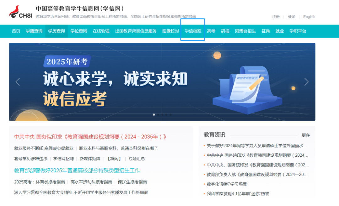The height and width of the screenshot is (206, 339).
Task: Click the 登录 login link
Action: pyautogui.click(x=291, y=17)
